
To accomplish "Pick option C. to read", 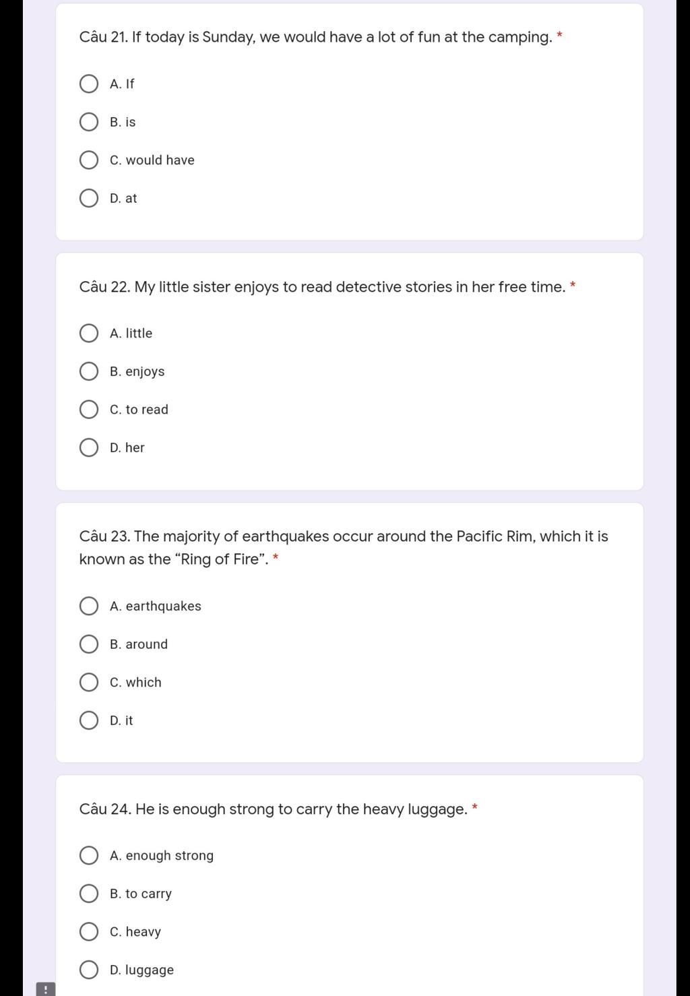I will point(89,410).
